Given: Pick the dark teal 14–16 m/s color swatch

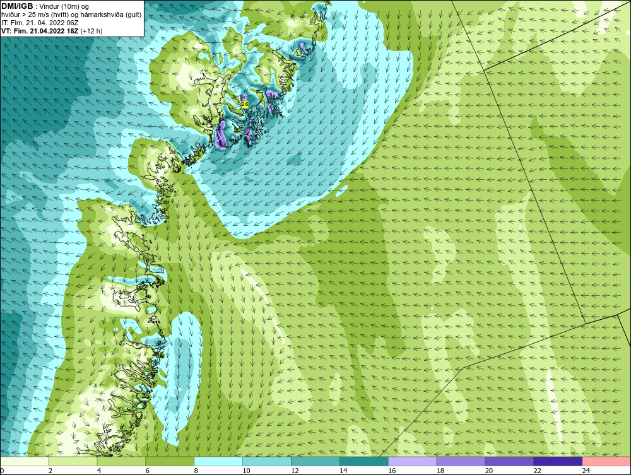Looking at the screenshot, I should click(364, 461).
